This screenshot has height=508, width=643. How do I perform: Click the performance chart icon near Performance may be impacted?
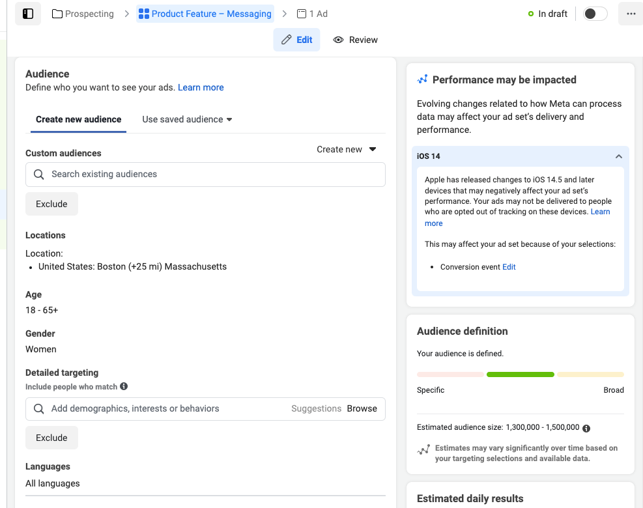pyautogui.click(x=423, y=79)
